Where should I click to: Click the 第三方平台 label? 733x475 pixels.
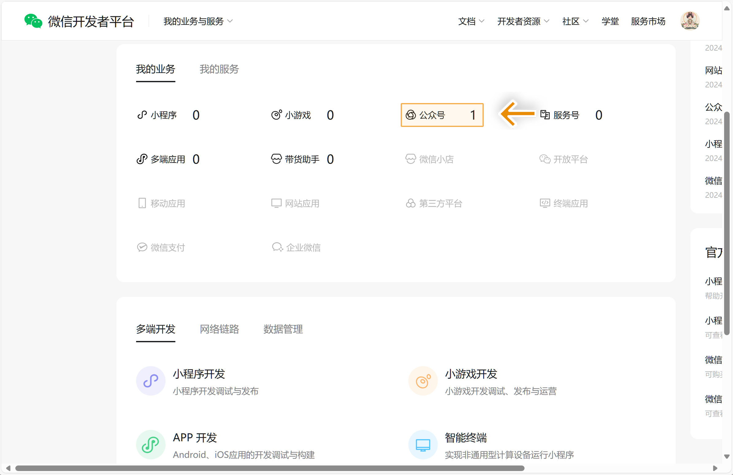tap(441, 203)
